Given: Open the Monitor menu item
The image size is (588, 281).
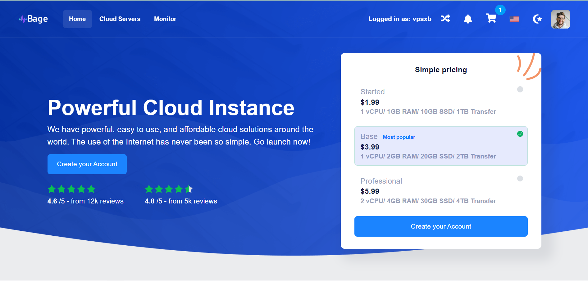Looking at the screenshot, I should point(165,19).
